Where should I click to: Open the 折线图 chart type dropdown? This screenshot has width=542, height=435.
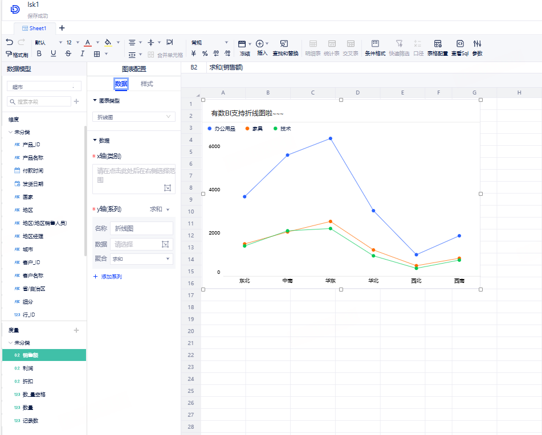(x=134, y=117)
